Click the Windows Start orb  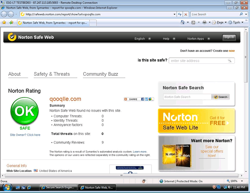[7, 187]
